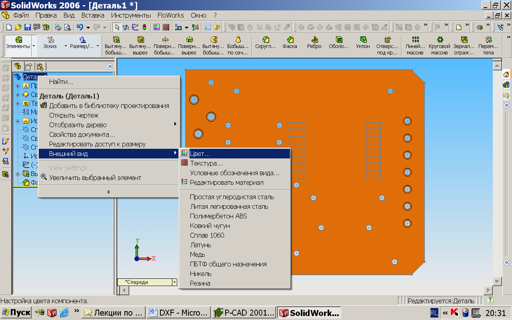
Task: Open the Элементы toolbar group
Action: coord(18,43)
